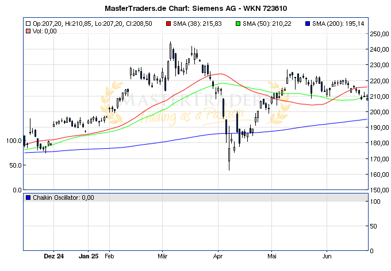Screen dimensions: 391x271
Task: Click the Dez 24 date label
Action: coord(53,256)
